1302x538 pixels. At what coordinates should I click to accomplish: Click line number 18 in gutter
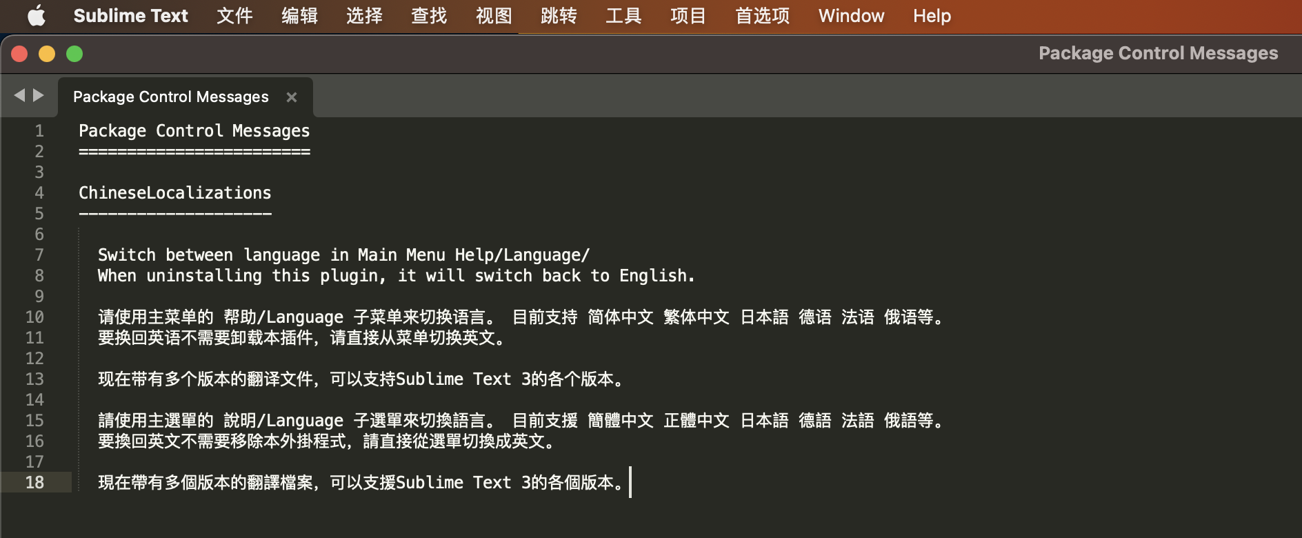(34, 483)
